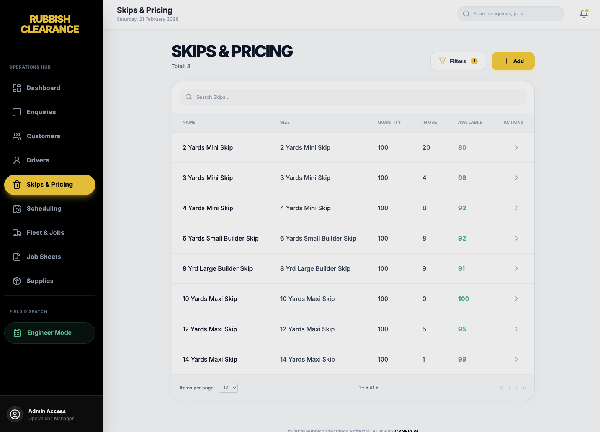Open the Dashboard from the sidebar
This screenshot has width=600, height=432.
pyautogui.click(x=43, y=88)
